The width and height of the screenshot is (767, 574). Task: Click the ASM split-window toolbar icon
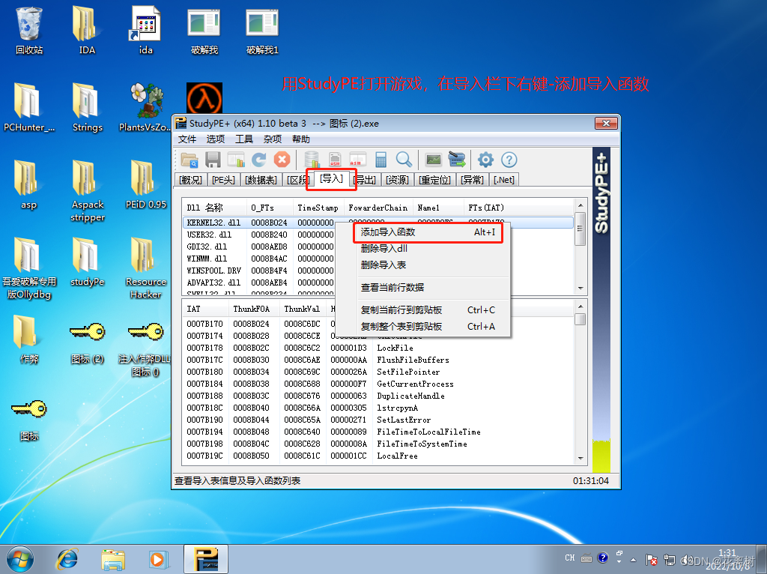pyautogui.click(x=357, y=160)
